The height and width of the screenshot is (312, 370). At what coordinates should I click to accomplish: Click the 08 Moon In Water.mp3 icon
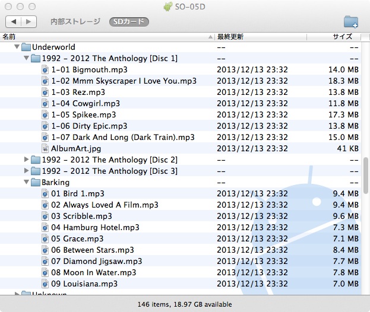(45, 273)
